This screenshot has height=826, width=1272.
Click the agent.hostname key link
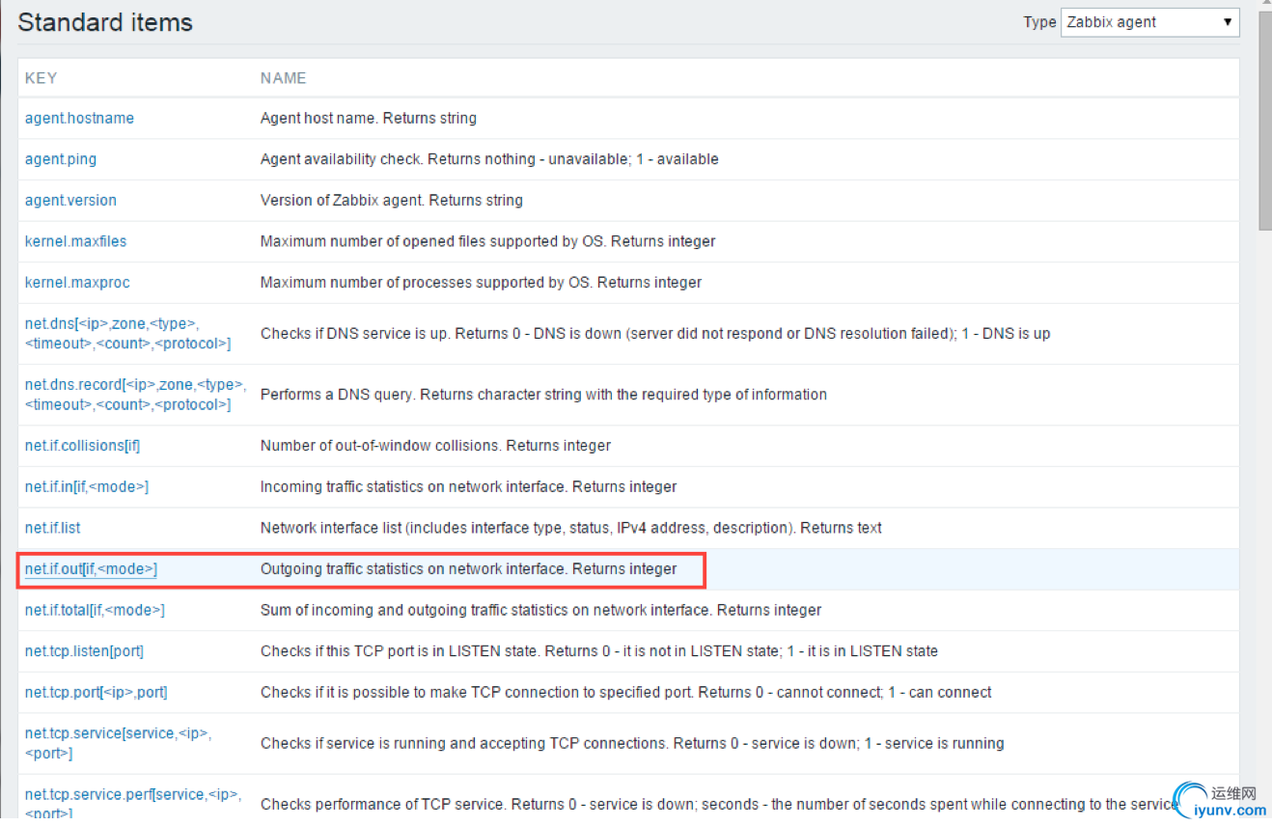coord(79,118)
